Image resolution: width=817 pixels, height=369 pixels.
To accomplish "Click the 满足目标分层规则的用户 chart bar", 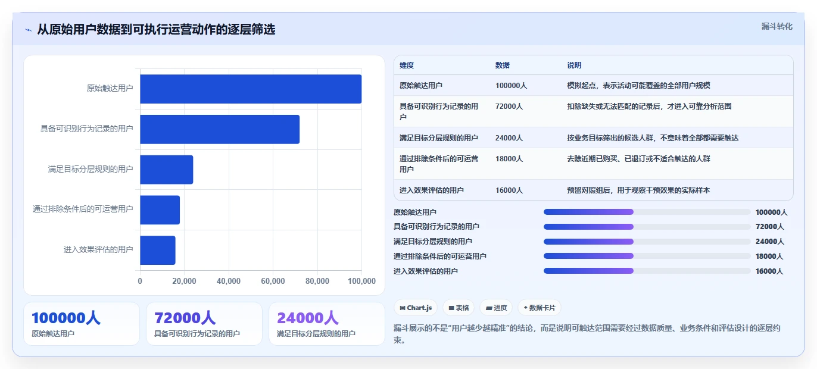I will (167, 170).
